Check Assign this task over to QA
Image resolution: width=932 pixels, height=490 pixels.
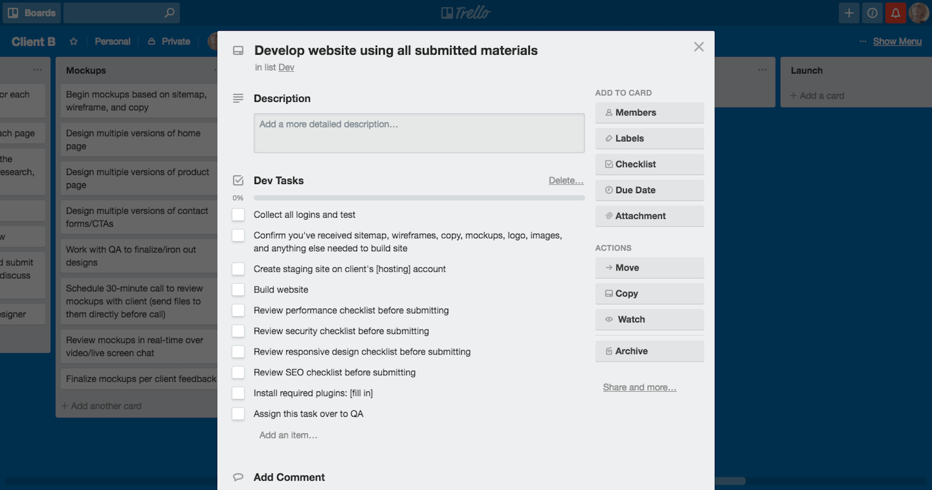(x=238, y=414)
